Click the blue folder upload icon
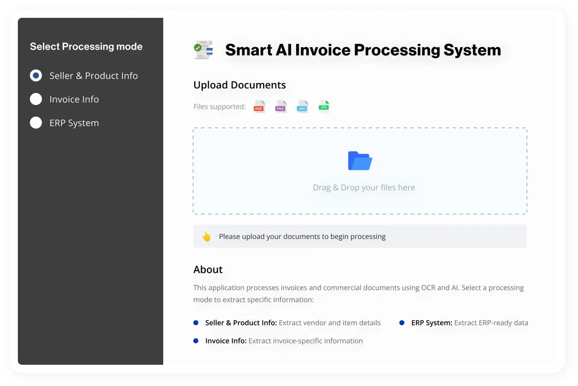Viewport: 578px width, 386px height. click(360, 160)
